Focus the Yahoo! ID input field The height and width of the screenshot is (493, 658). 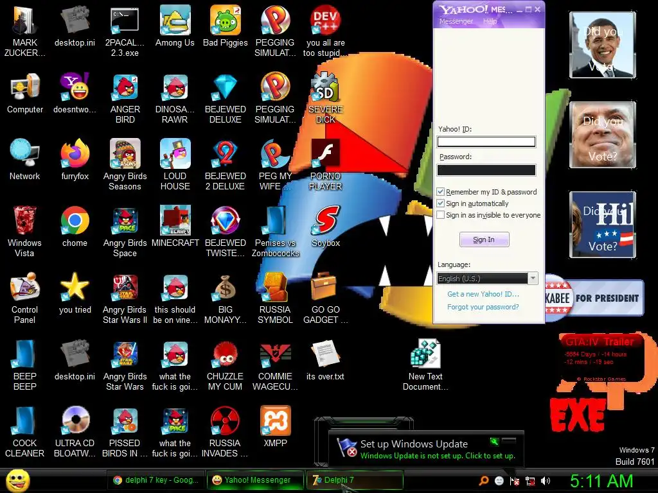click(x=486, y=142)
